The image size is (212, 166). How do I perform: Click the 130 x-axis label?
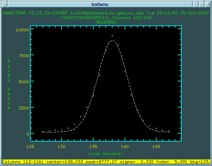tap(62, 147)
